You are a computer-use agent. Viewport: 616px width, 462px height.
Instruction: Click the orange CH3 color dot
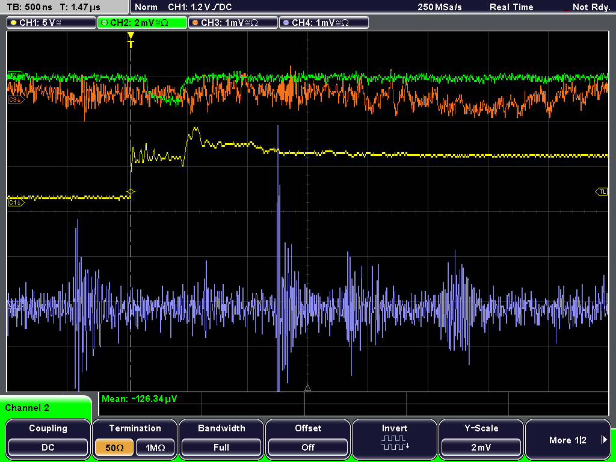[196, 23]
